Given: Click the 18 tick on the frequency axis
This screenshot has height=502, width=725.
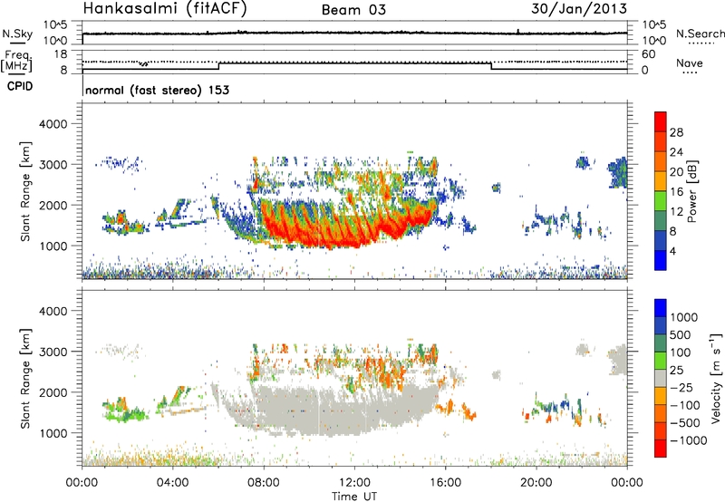Looking at the screenshot, I should [60, 54].
